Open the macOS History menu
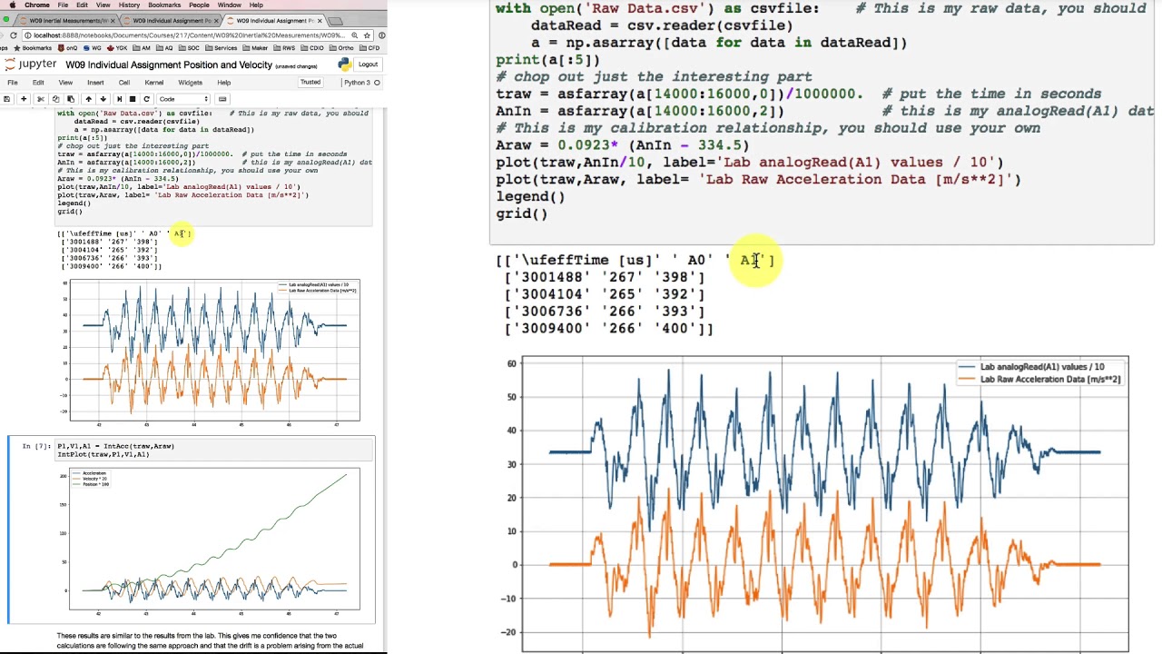 (129, 5)
